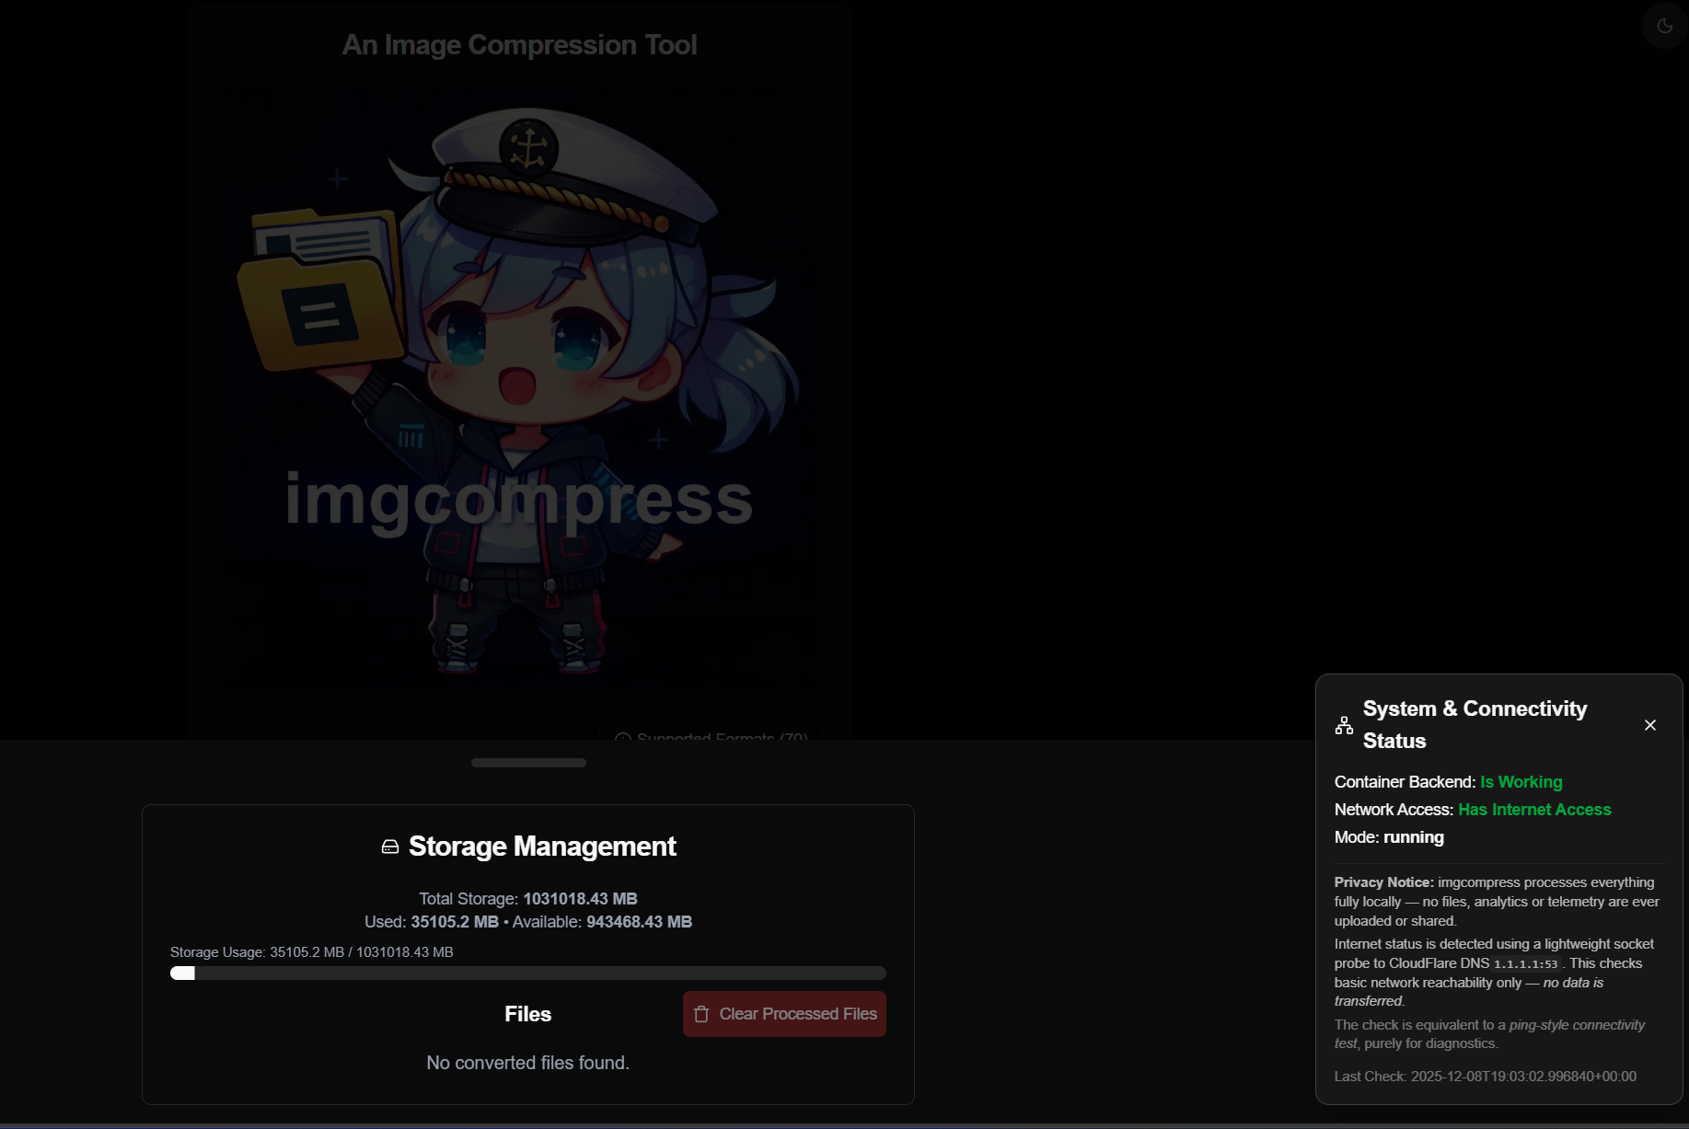Click the Mode: running status line
The image size is (1689, 1129).
click(1389, 837)
